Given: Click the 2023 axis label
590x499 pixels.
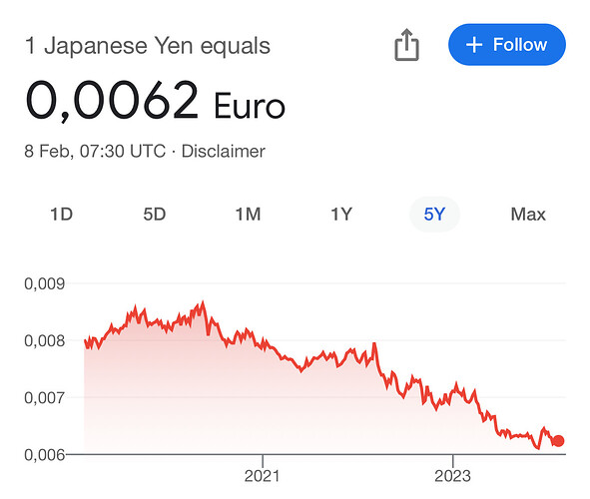Looking at the screenshot, I should [x=452, y=476].
